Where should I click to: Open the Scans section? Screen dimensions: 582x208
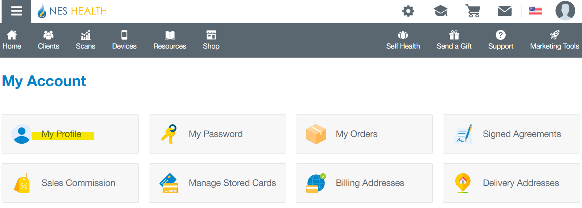click(x=85, y=40)
